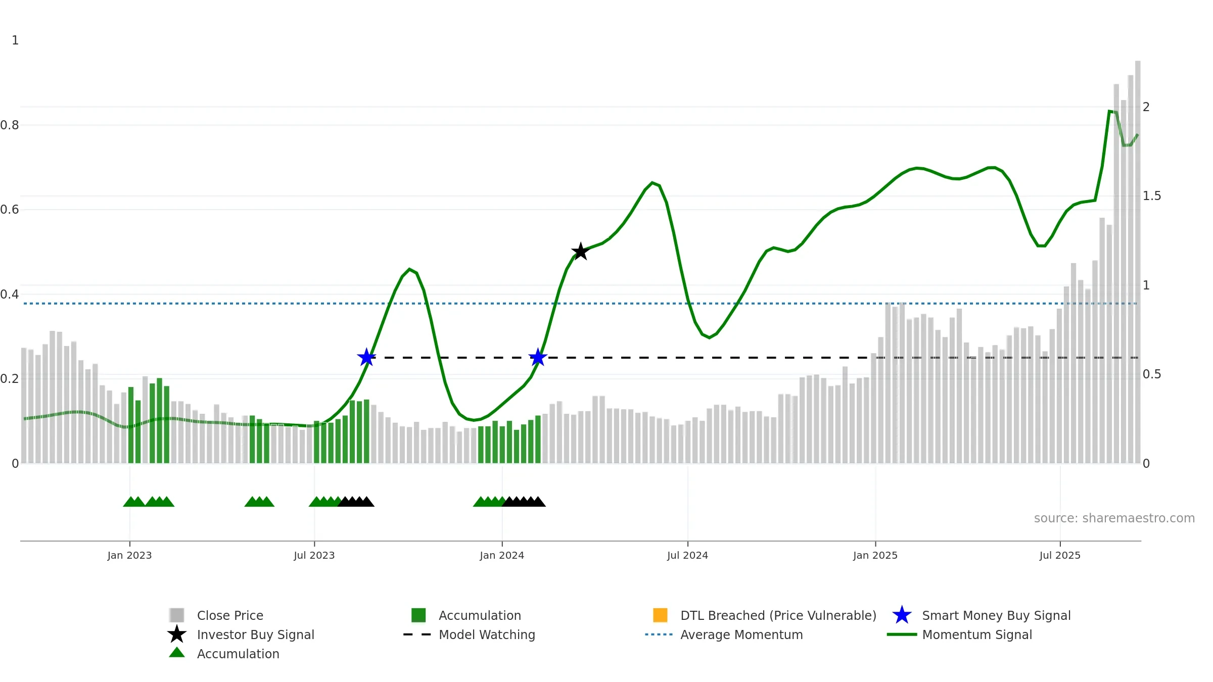
Task: Click the source: sharemaestro.com text
Action: (1114, 518)
